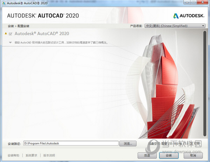Click the install path input field
This screenshot has width=210, height=162.
point(71,143)
